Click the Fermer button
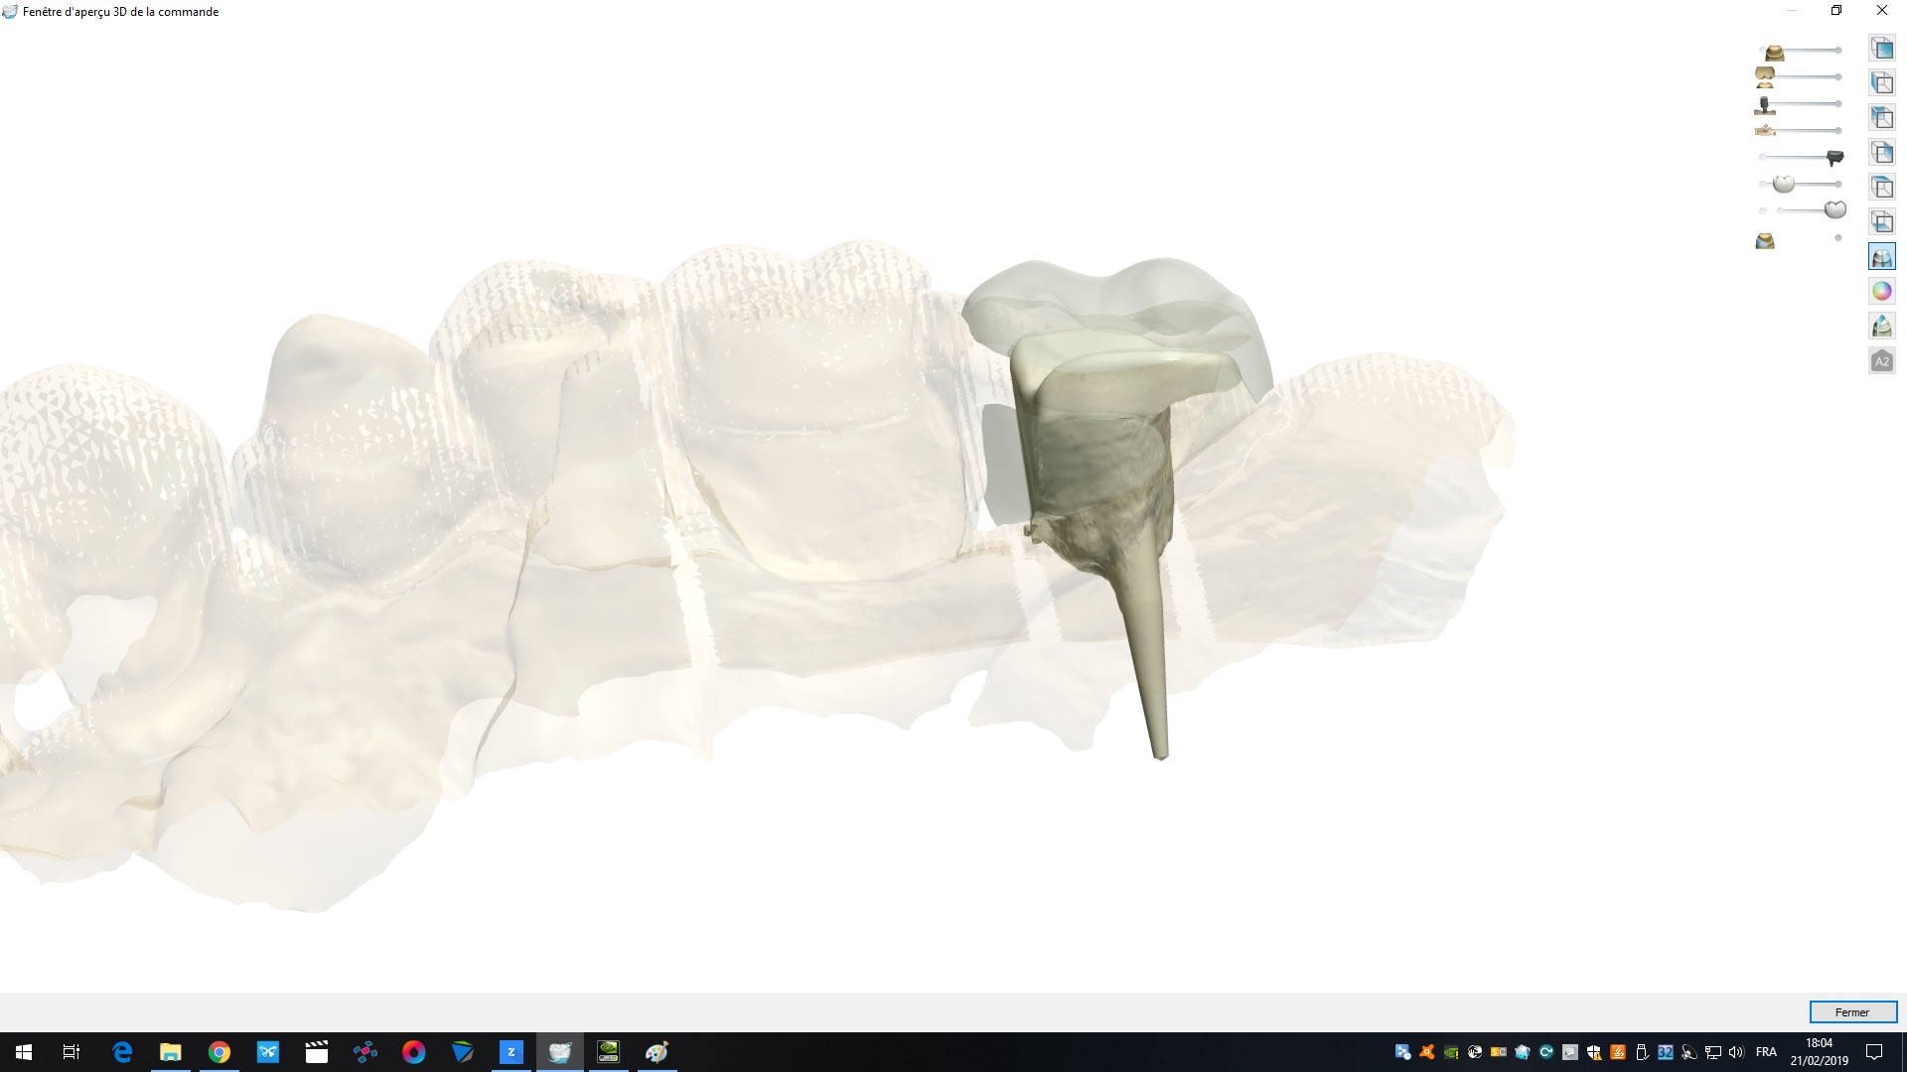 pos(1852,1011)
